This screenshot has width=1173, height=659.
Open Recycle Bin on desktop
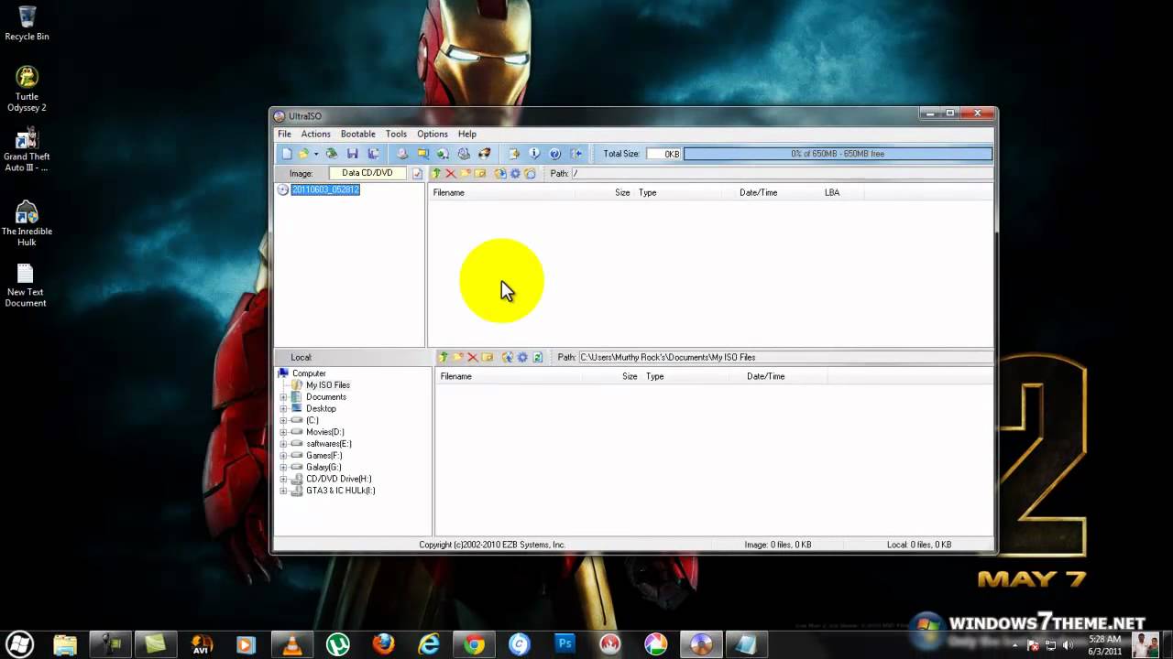[27, 23]
